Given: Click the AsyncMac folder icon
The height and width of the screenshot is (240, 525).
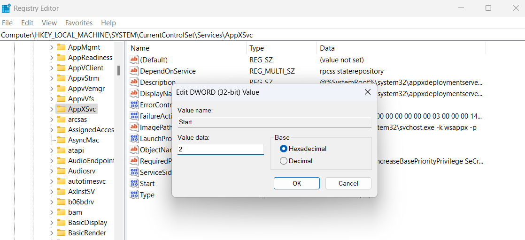Looking at the screenshot, I should coord(61,140).
